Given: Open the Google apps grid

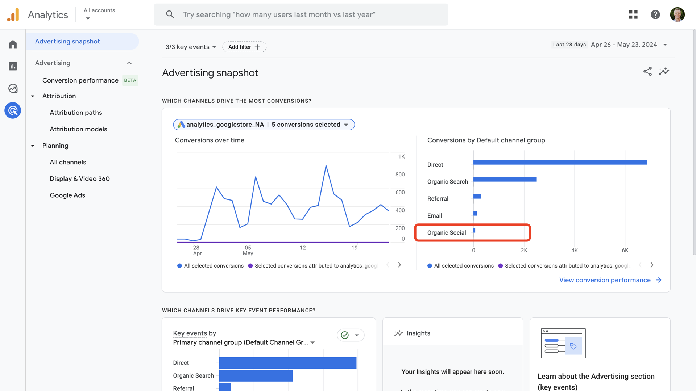Looking at the screenshot, I should click(x=633, y=14).
